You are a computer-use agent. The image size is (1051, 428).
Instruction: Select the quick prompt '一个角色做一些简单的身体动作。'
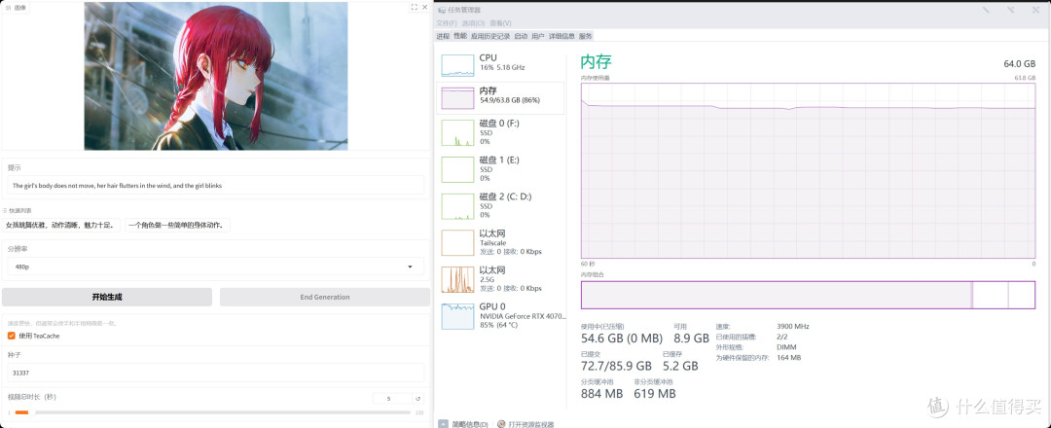click(x=178, y=225)
